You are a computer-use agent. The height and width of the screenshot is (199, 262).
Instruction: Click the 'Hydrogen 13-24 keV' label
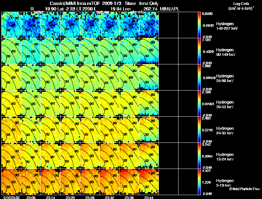tap(225, 157)
